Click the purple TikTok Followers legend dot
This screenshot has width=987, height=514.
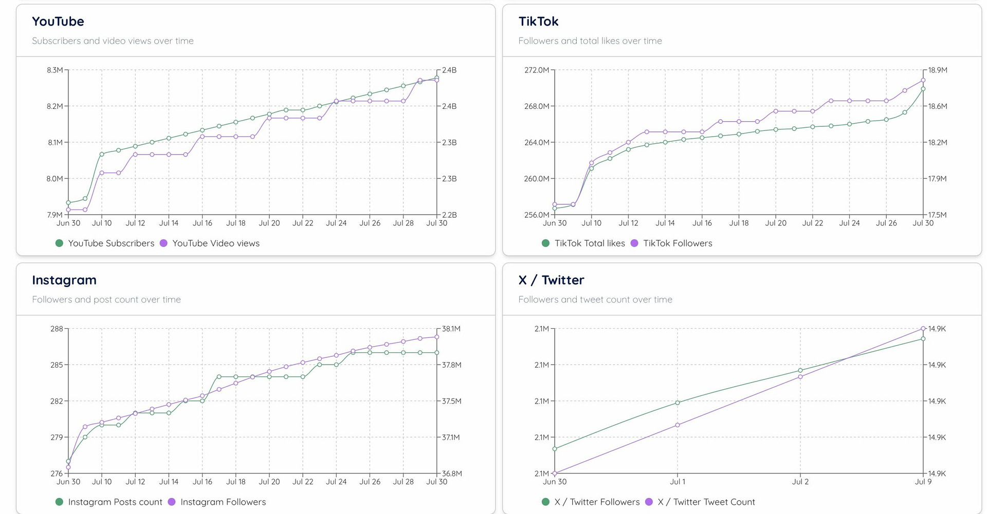coord(634,243)
